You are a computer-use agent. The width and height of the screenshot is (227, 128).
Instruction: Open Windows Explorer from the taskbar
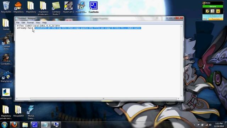25,125
